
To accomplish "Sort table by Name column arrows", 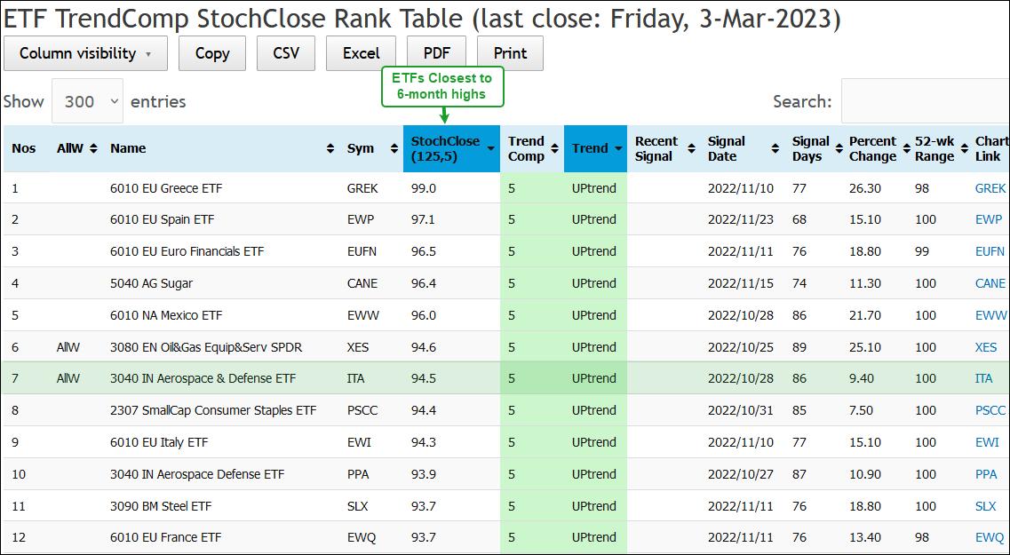I will (330, 148).
